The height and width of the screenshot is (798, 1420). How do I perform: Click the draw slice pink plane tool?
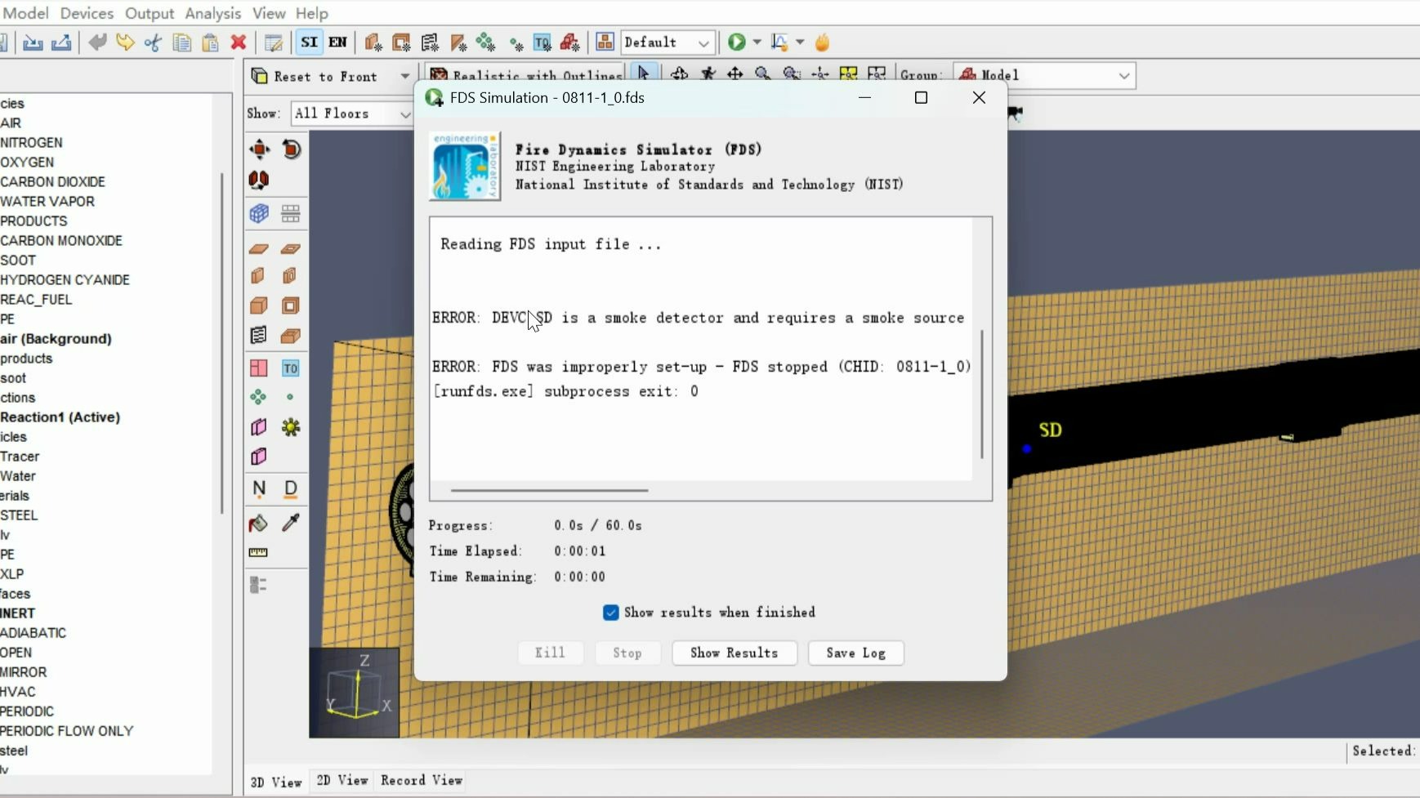coord(259,427)
